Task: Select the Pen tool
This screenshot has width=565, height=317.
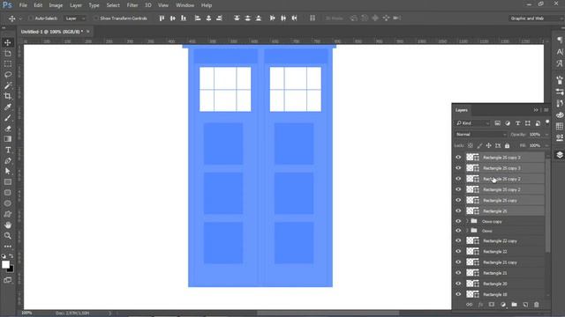Action: click(8, 160)
